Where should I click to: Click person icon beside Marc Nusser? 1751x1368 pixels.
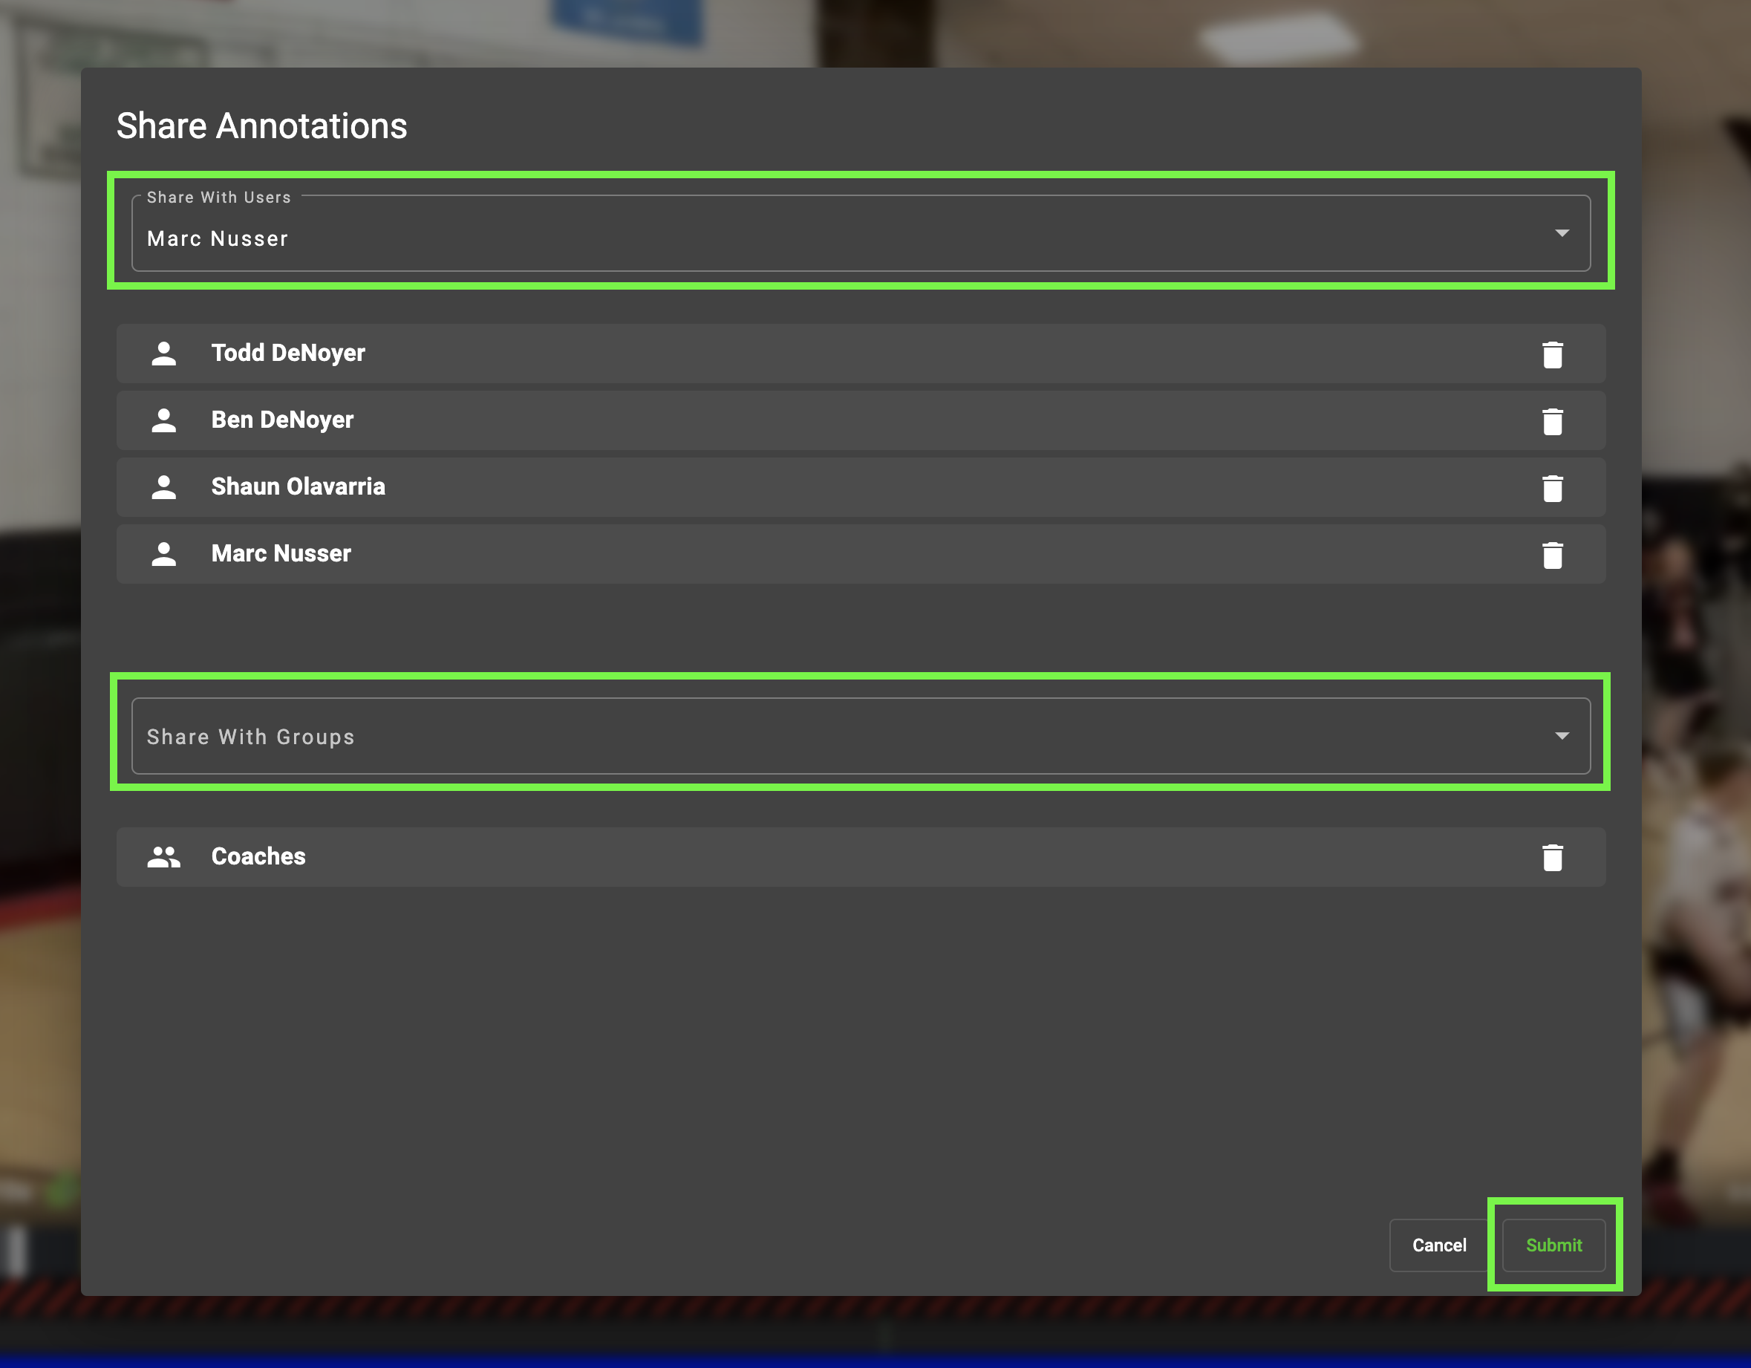[163, 554]
